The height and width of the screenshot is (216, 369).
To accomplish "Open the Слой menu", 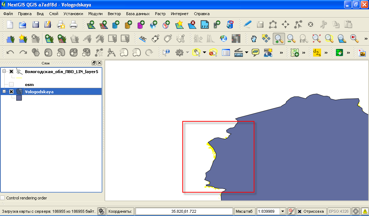I will (x=54, y=14).
